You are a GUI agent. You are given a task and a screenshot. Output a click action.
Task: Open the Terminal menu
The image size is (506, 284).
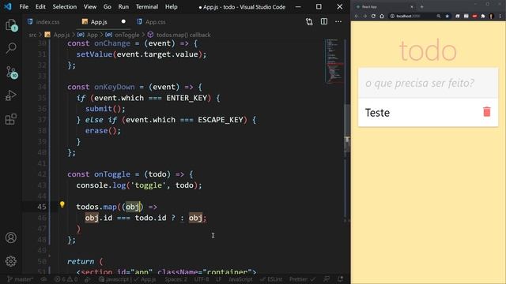(x=147, y=6)
